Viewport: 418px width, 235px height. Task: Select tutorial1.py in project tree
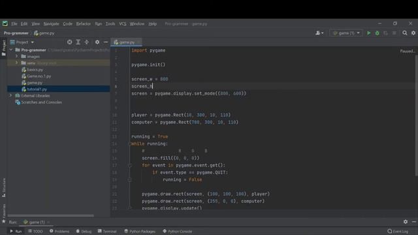(x=37, y=89)
